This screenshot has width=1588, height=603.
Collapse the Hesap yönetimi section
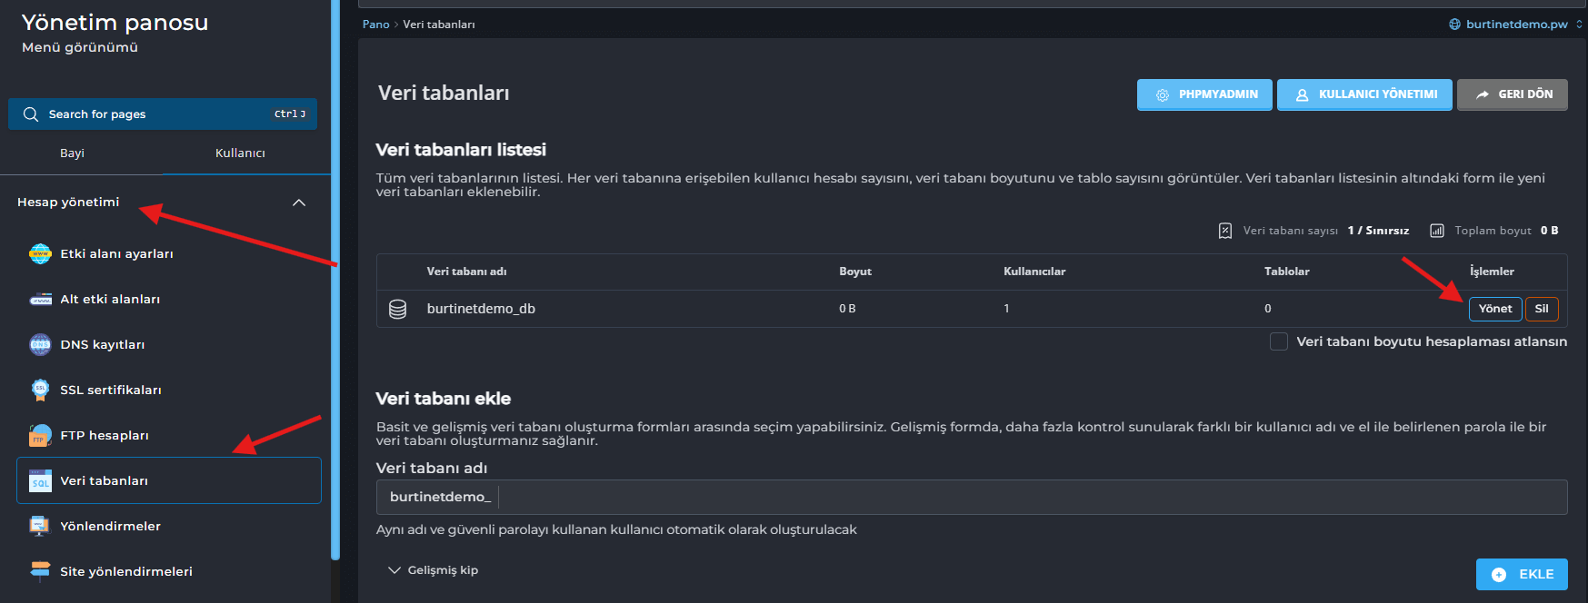click(x=298, y=203)
